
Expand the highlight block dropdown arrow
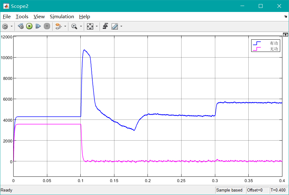pyautogui.click(x=65, y=26)
